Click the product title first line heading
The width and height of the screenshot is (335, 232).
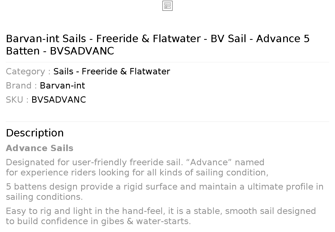[158, 39]
